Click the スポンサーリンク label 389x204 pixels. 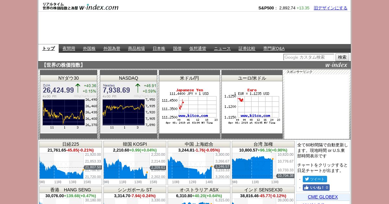[299, 72]
